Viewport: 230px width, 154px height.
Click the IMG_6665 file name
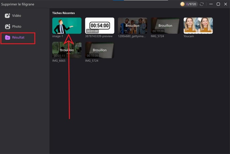[x=59, y=60]
